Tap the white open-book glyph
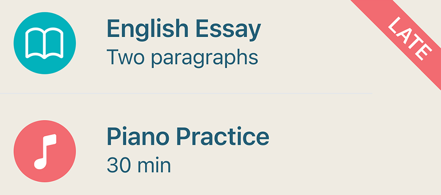This screenshot has height=195, width=441. 45,44
